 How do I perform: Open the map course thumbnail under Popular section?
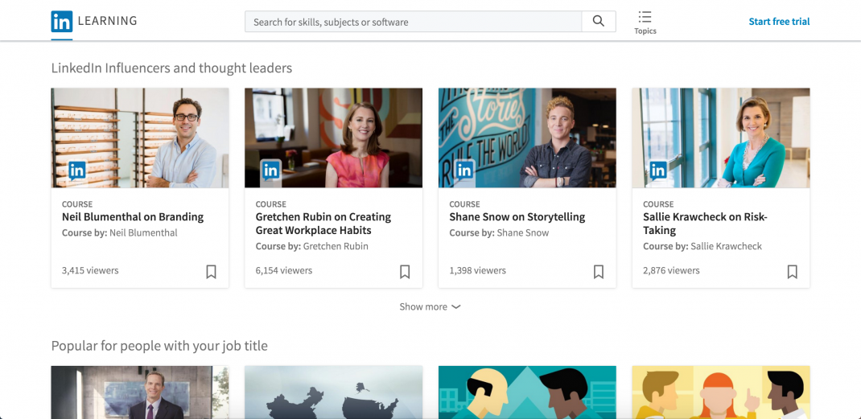pos(333,392)
